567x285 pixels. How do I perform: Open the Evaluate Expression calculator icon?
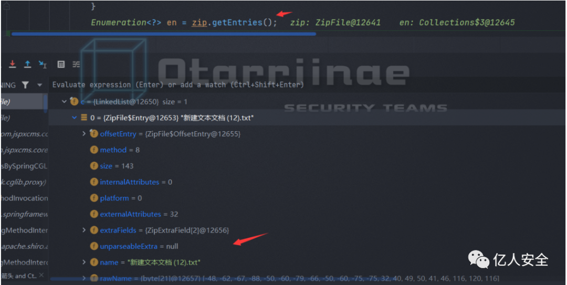coord(61,64)
